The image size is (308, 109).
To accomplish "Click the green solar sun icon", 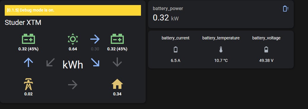I will point(73,39).
